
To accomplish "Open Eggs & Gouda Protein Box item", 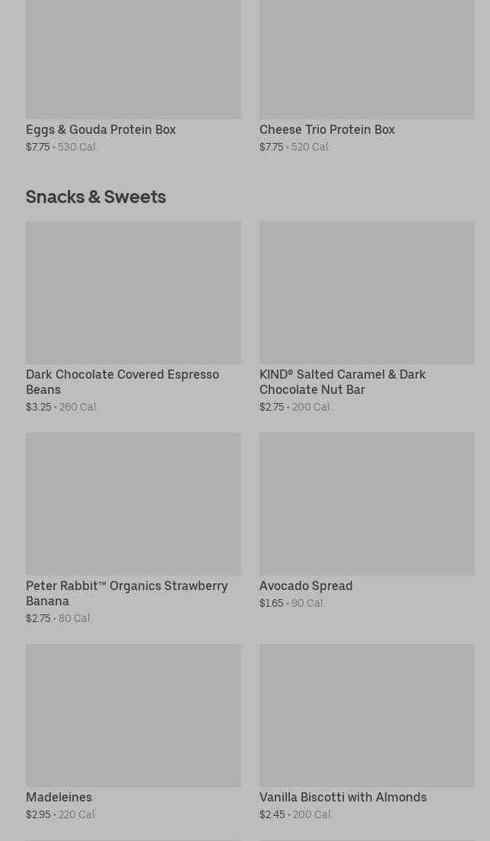I will (x=100, y=130).
